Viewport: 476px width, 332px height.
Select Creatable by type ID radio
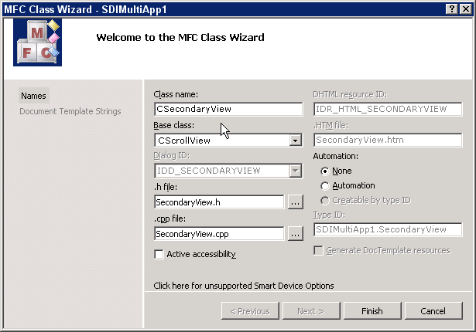(325, 200)
